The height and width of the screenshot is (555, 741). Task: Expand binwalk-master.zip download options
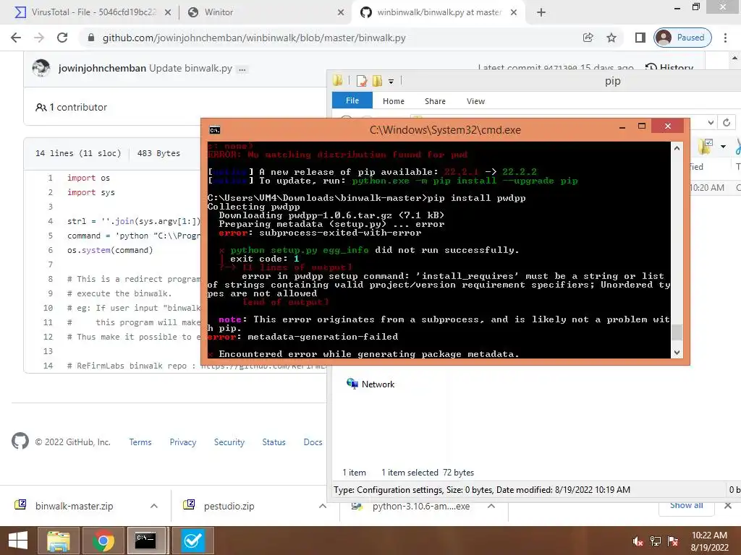point(154,506)
